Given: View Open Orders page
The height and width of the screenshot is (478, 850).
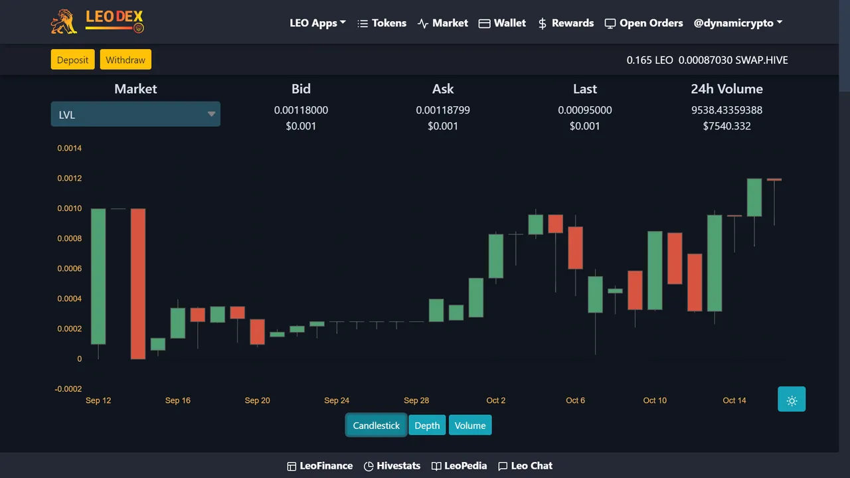Looking at the screenshot, I should coord(651,23).
